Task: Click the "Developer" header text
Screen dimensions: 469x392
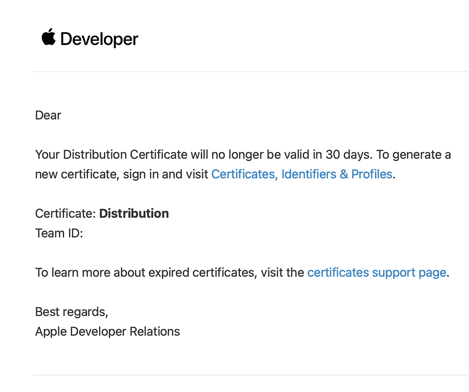Action: (99, 39)
